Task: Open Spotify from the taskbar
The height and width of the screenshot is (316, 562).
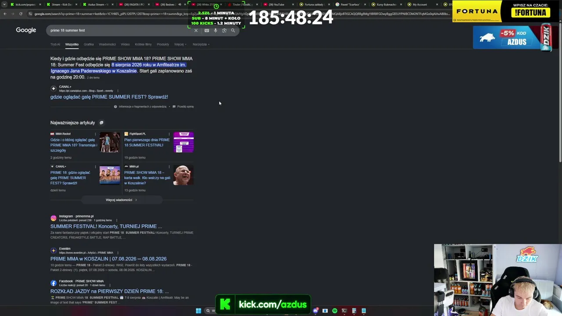Action: [335, 311]
